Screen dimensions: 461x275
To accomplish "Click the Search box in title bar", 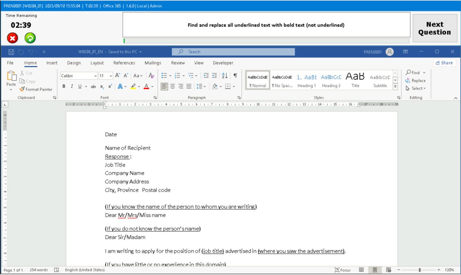I will click(233, 52).
